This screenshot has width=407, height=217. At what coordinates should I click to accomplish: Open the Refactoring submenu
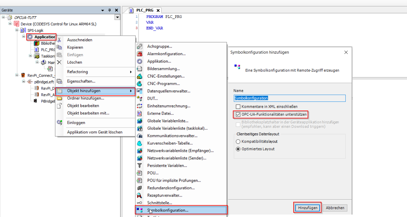pos(95,72)
